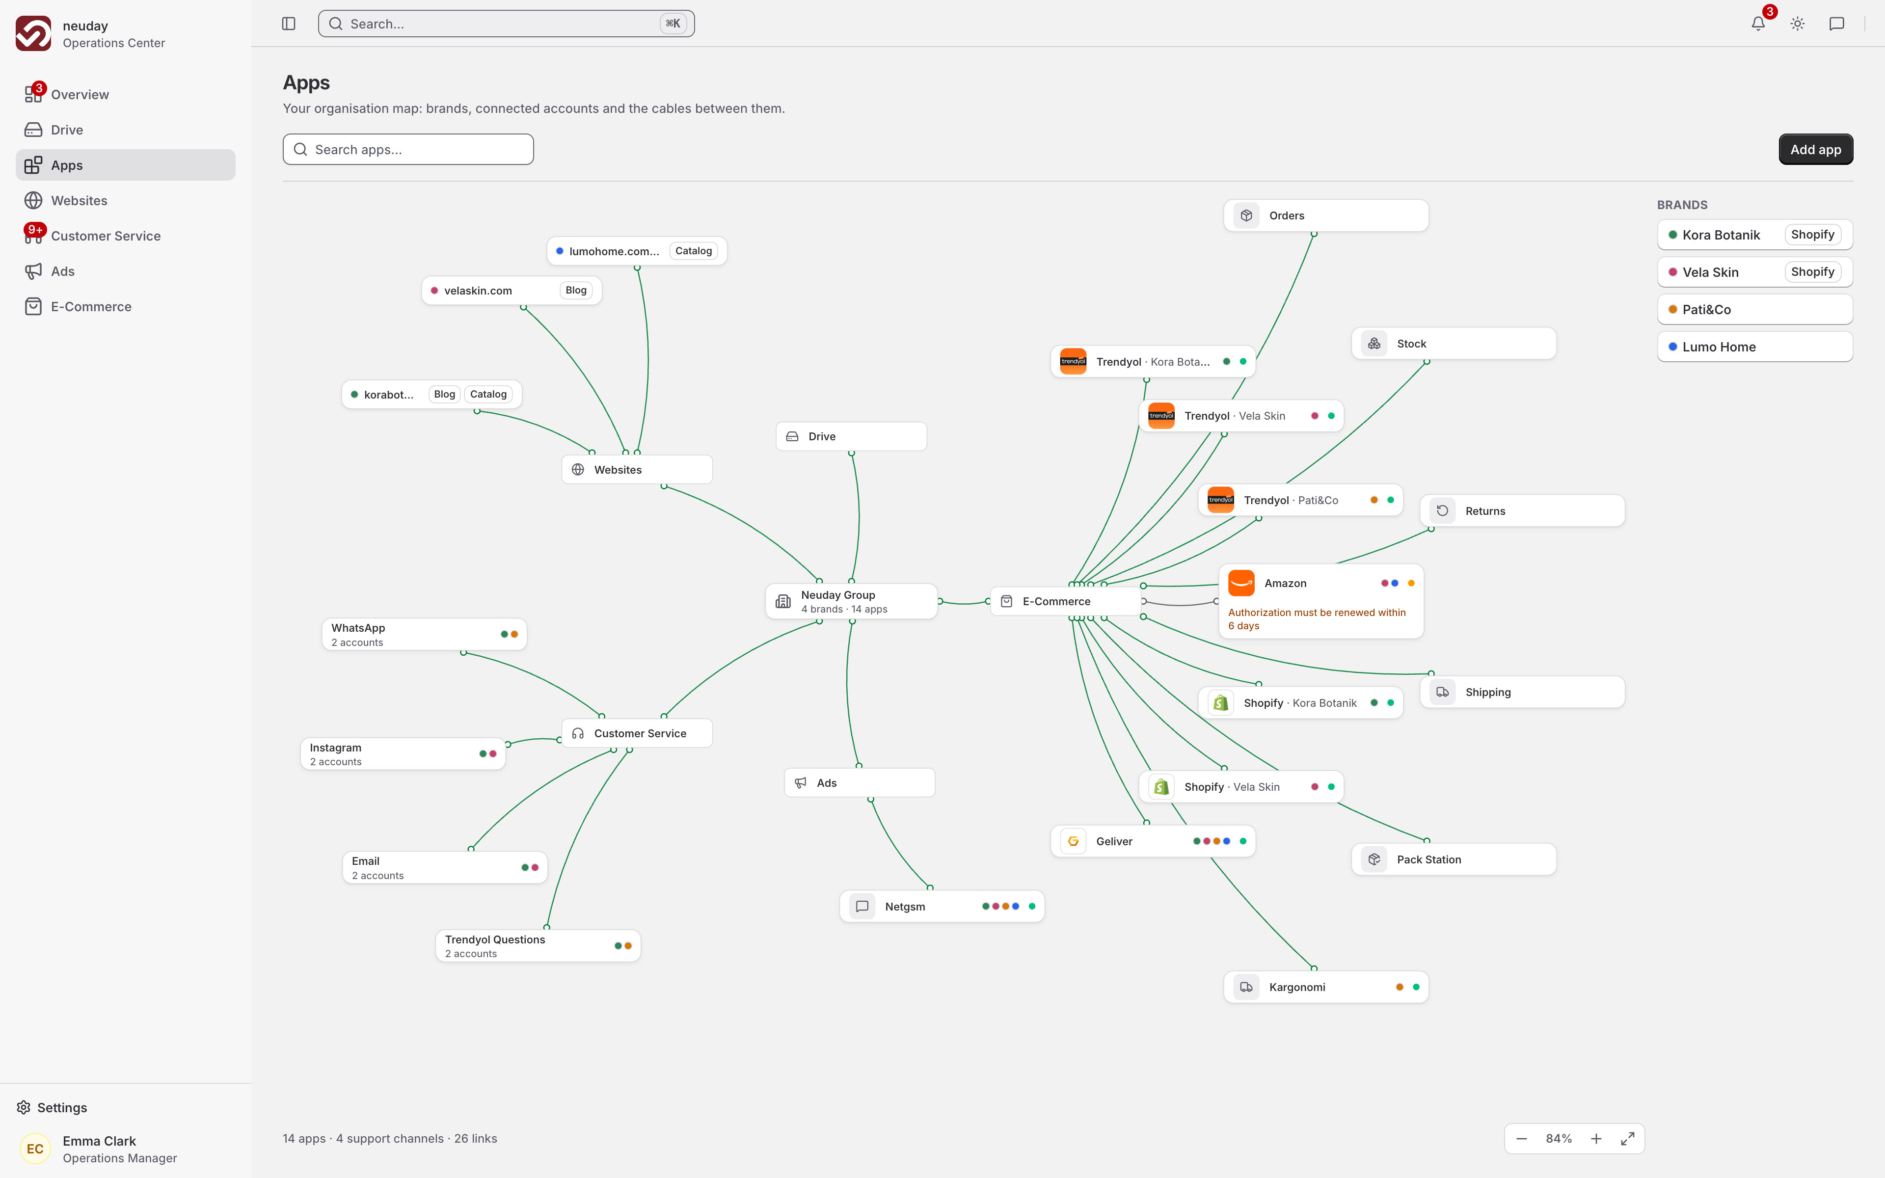Image resolution: width=1885 pixels, height=1178 pixels.
Task: Click the orange brand dot on Amazon
Action: (1411, 583)
